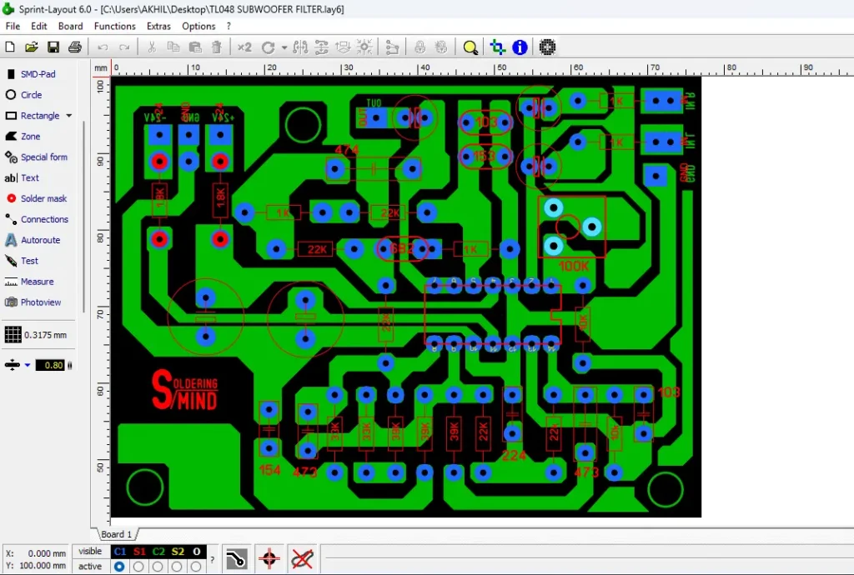
Task: Set layer C2 as the active layer
Action: point(158,566)
